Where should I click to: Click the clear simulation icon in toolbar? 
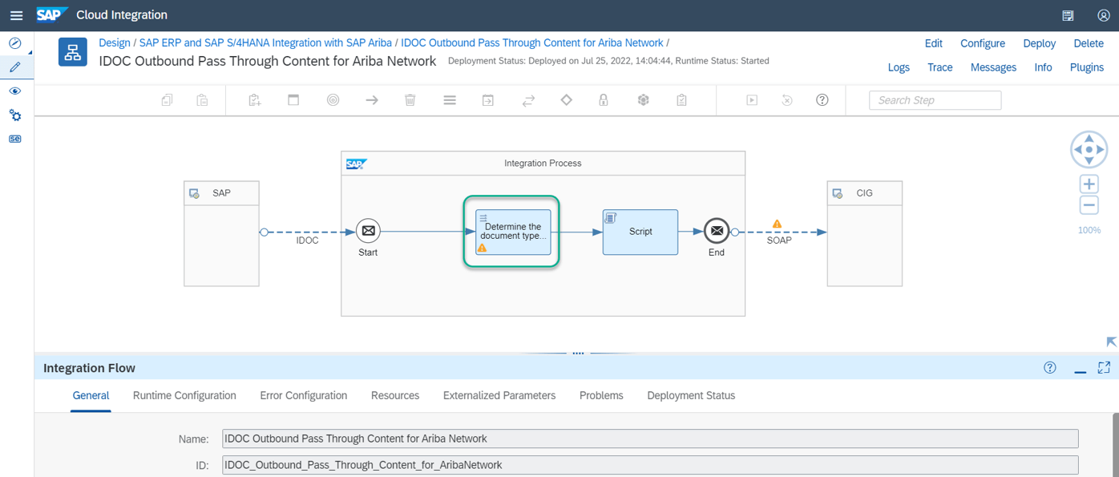pos(787,100)
